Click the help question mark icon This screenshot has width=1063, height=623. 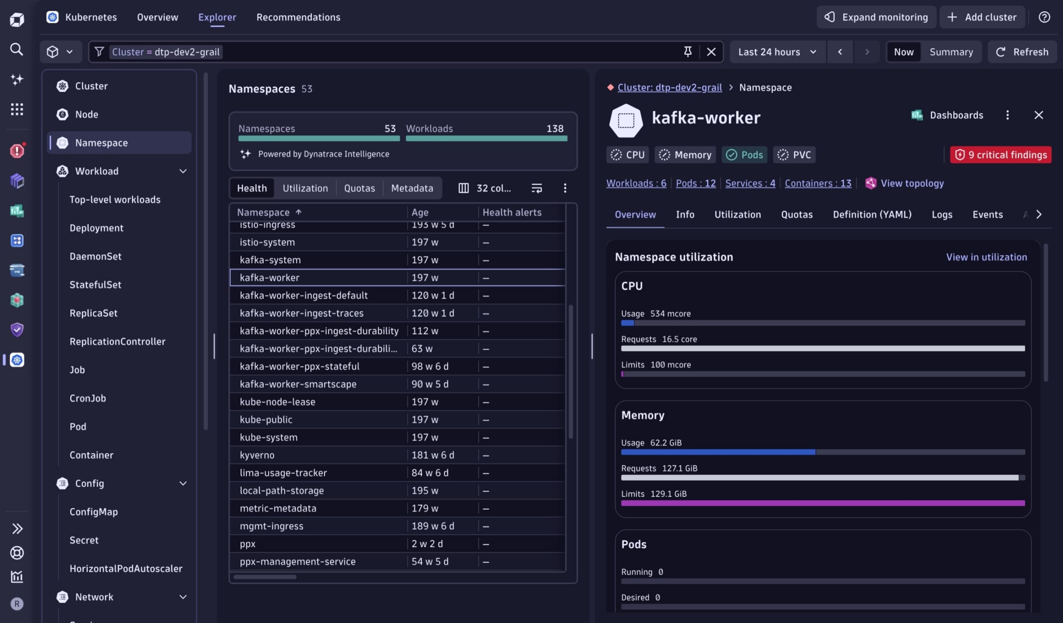(x=1044, y=17)
